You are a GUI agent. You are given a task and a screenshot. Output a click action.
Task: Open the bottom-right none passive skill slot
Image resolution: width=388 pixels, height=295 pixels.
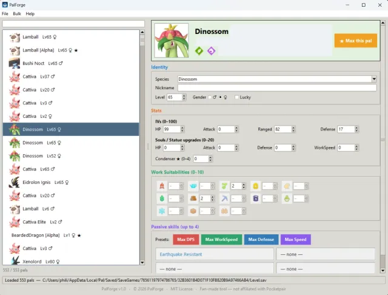pyautogui.click(x=326, y=268)
